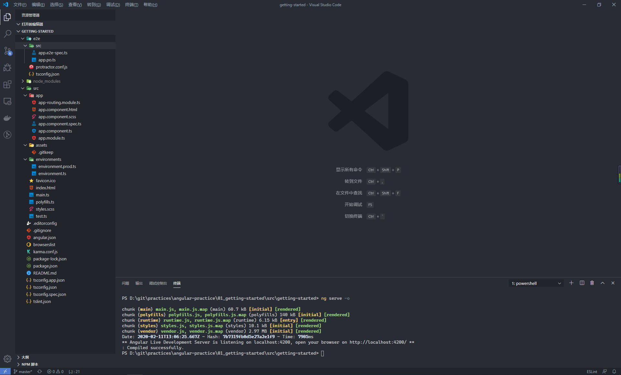Click the feedback icon in the status bar
This screenshot has height=375, width=621.
605,371
